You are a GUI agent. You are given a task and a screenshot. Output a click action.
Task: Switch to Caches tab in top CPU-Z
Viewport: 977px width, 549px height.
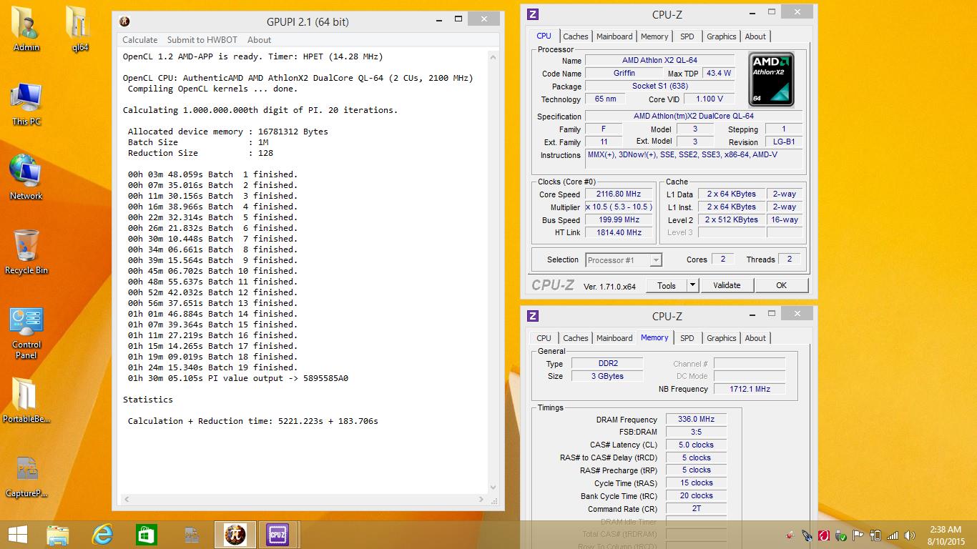575,36
